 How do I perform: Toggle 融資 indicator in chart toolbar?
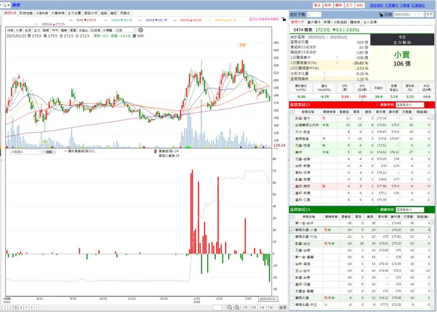pyautogui.click(x=46, y=30)
